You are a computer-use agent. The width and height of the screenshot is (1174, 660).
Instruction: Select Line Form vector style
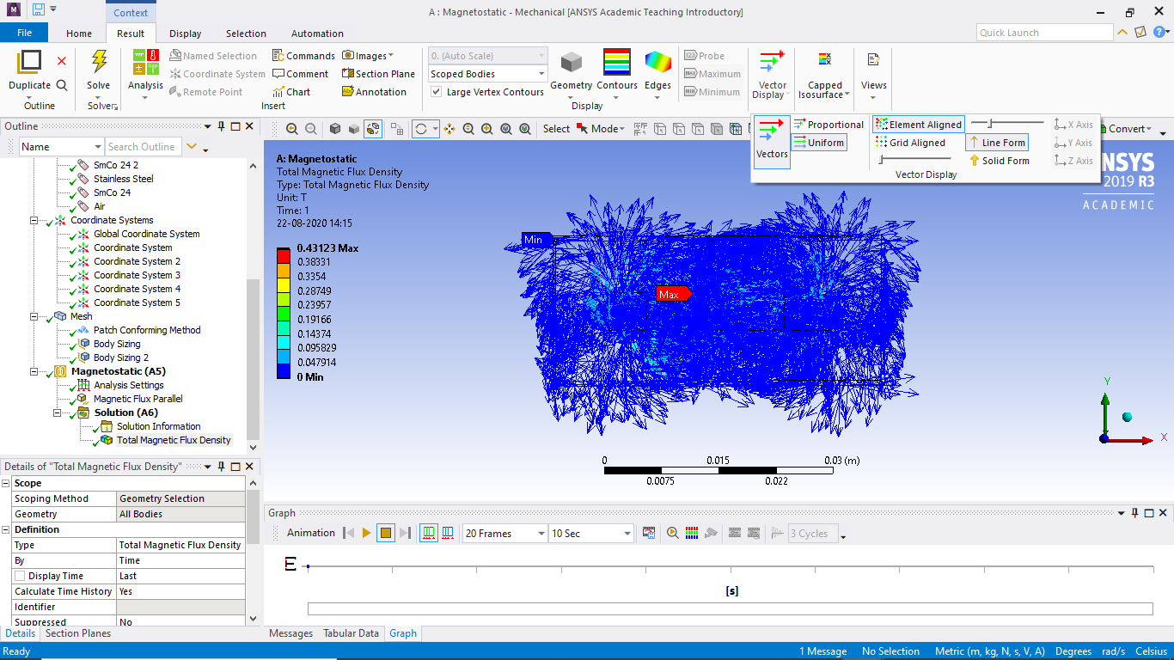click(997, 143)
